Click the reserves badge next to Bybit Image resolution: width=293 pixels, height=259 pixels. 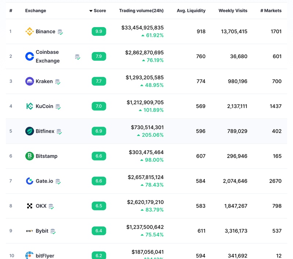point(53,232)
